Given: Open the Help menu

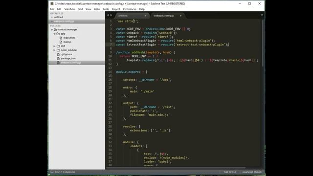Looking at the screenshot, I should pyautogui.click(x=142, y=9).
